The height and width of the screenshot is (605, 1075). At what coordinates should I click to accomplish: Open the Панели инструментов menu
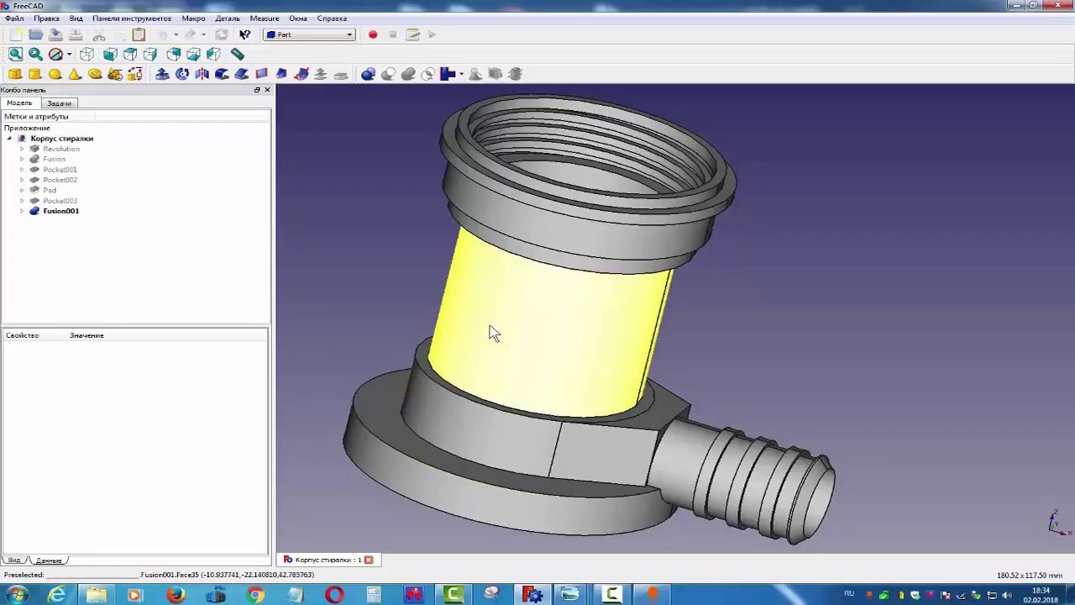[132, 18]
